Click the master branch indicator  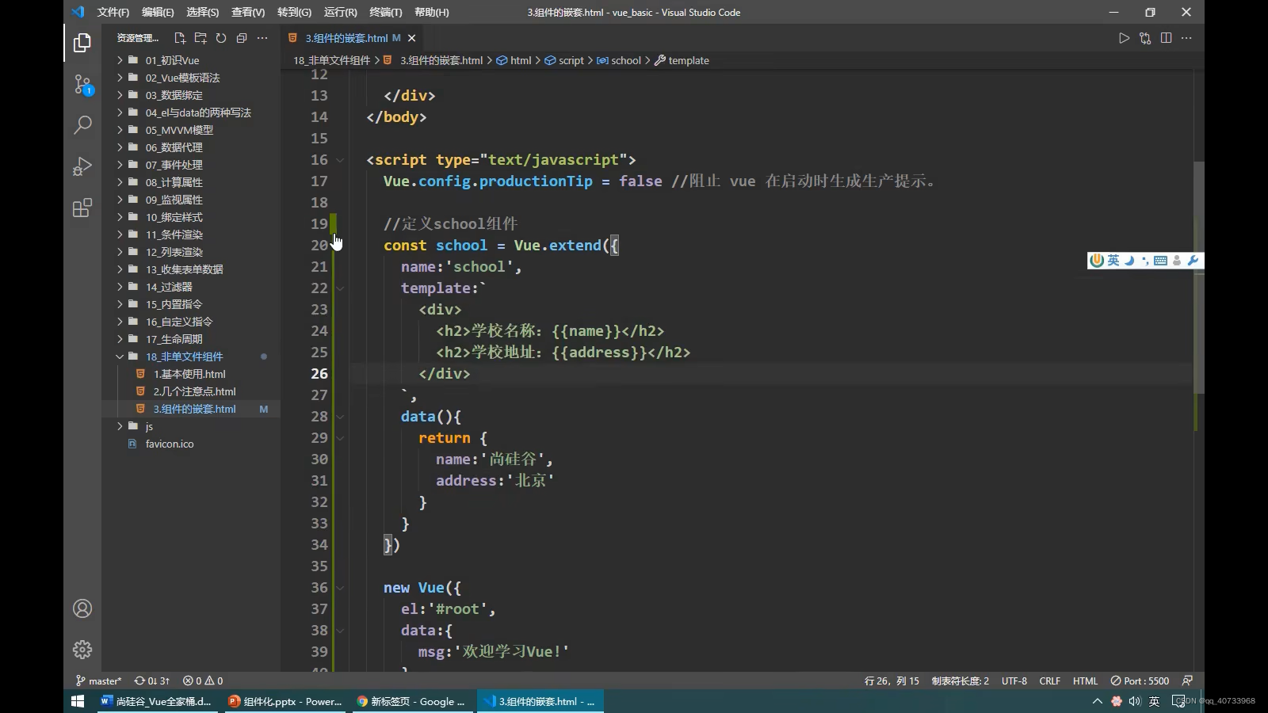(98, 681)
